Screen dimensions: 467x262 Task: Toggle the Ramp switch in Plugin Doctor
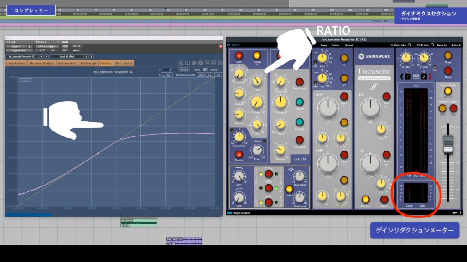(206, 70)
